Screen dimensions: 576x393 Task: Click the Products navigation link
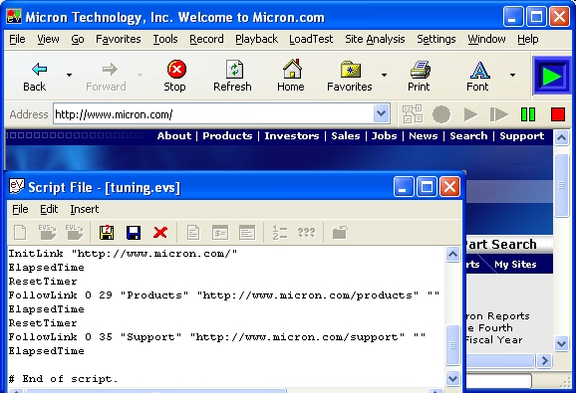[227, 136]
